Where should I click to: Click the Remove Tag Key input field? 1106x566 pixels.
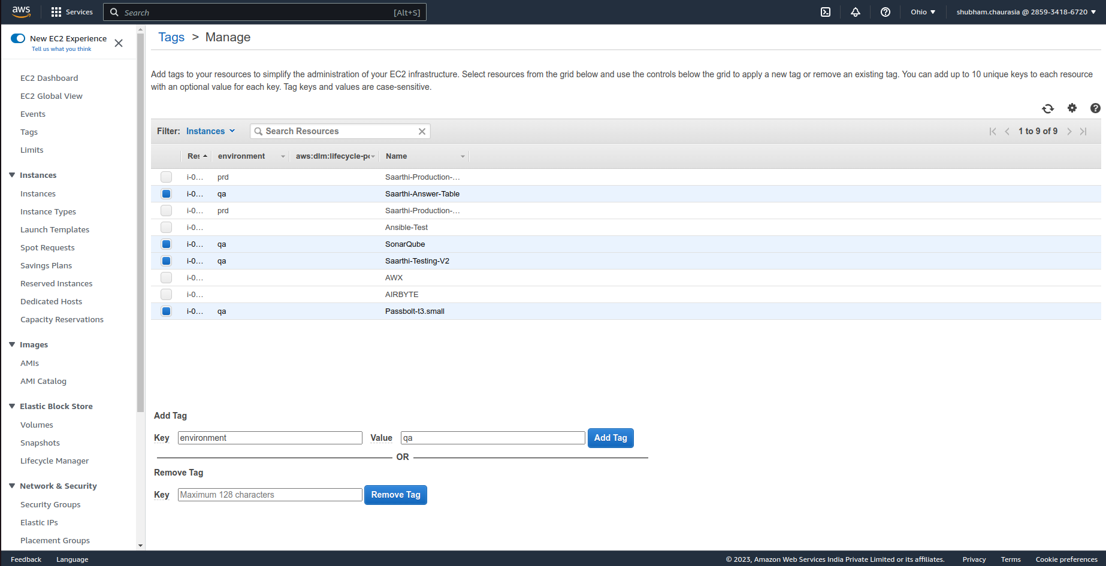(270, 495)
